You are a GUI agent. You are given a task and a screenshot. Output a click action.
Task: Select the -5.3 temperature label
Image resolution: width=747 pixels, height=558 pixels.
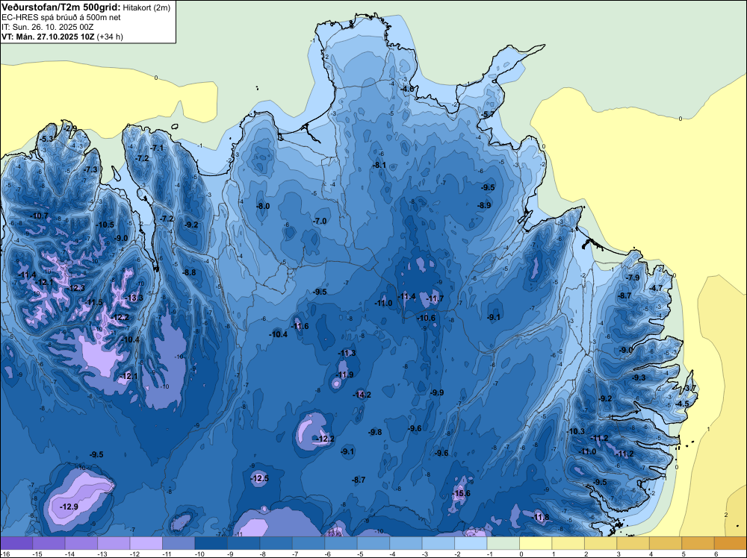pyautogui.click(x=46, y=139)
